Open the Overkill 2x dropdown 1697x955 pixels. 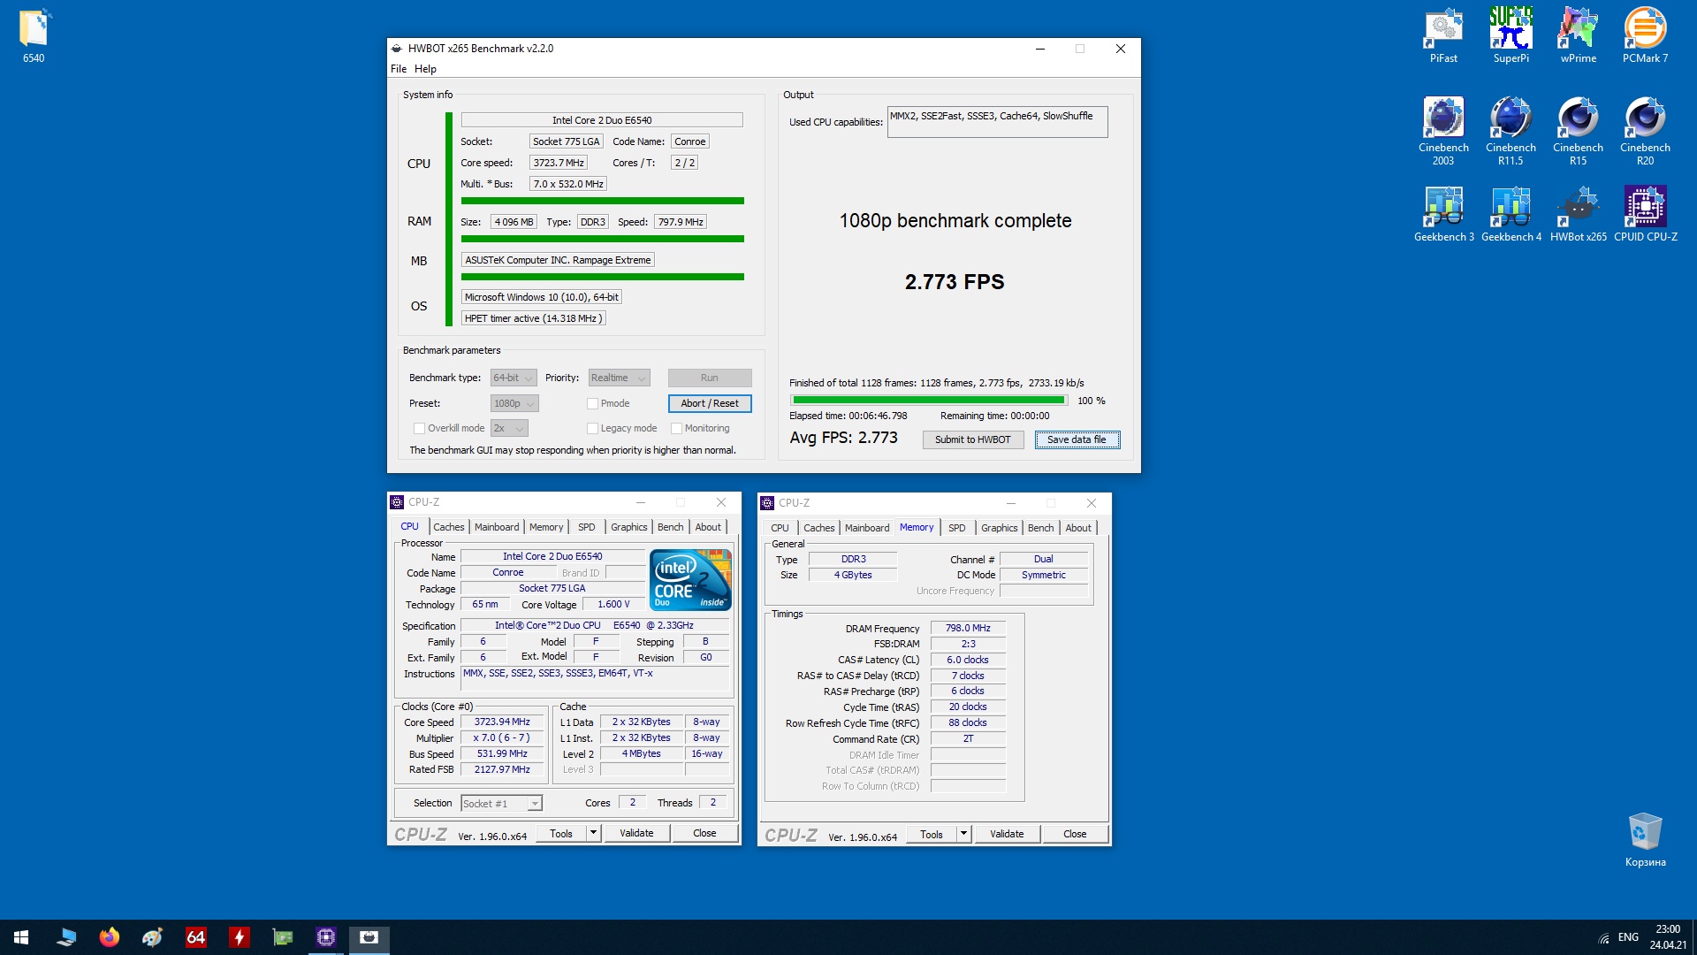point(509,428)
